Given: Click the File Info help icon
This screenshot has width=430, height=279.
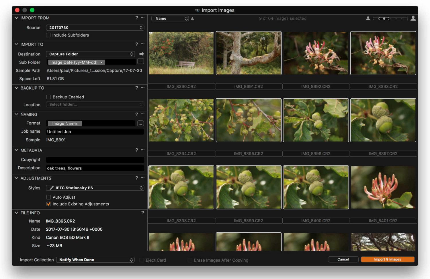Looking at the screenshot, I should [x=143, y=213].
